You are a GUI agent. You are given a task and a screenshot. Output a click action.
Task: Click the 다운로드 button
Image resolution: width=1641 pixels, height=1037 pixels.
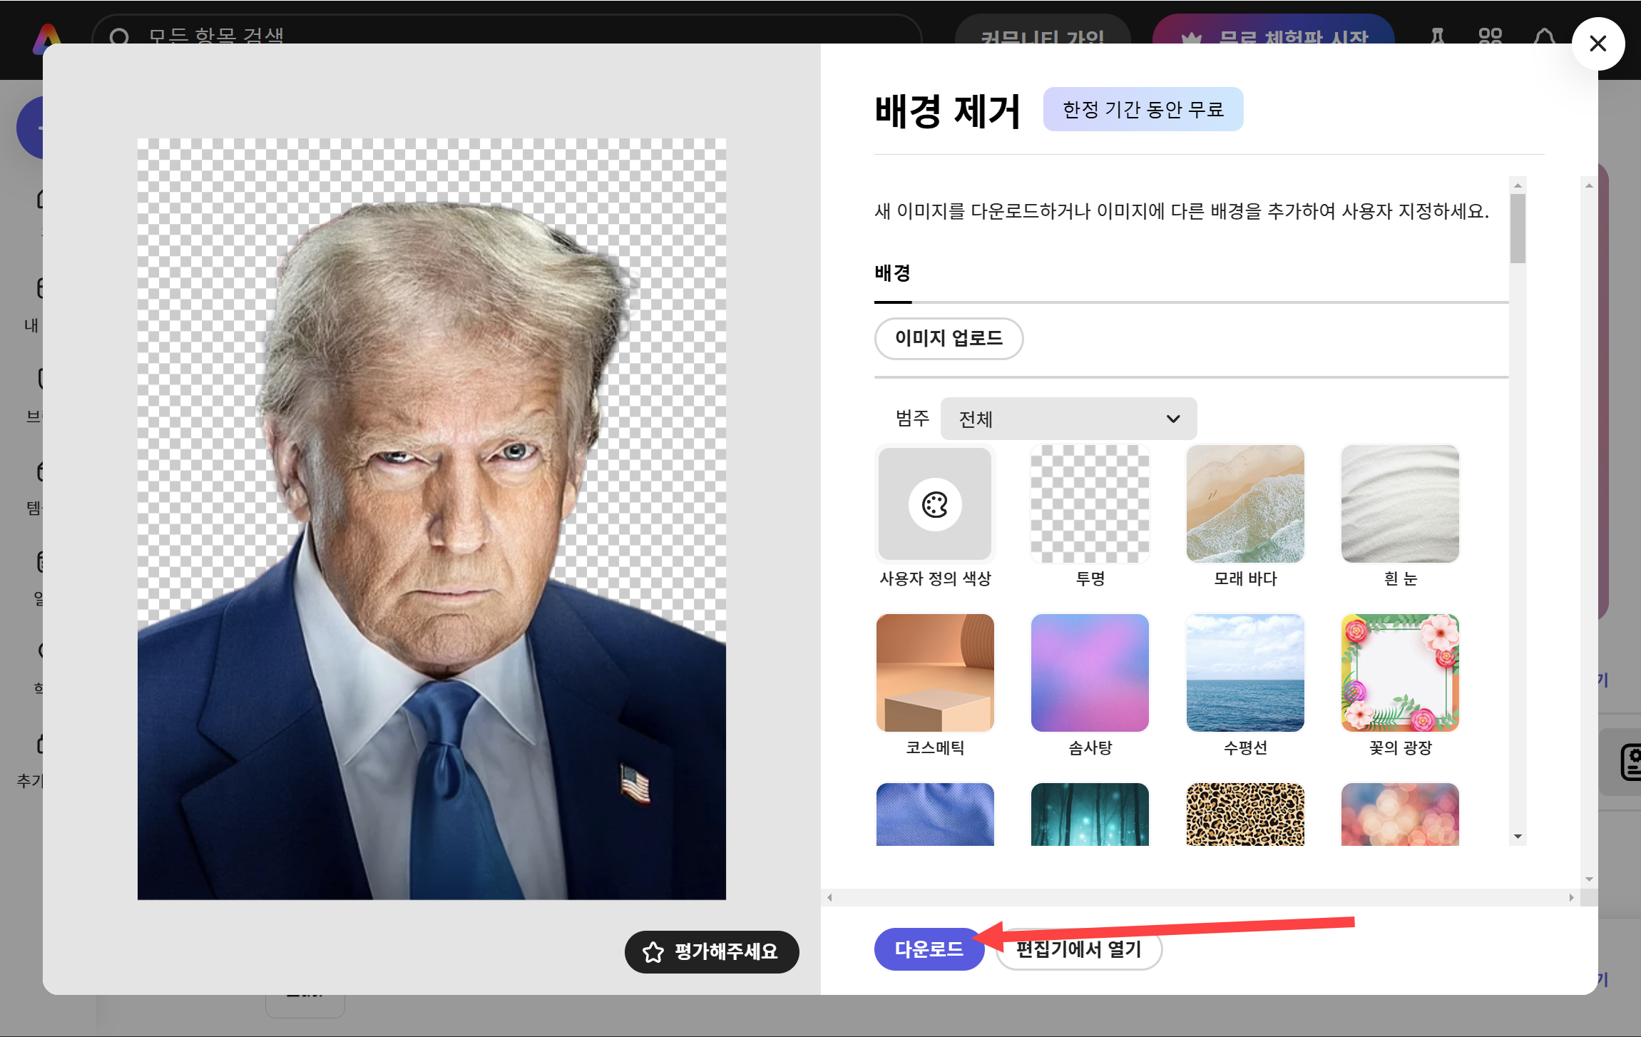(929, 949)
